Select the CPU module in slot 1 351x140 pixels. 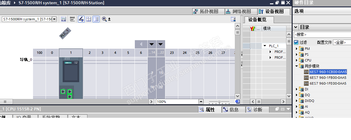coord(71,78)
